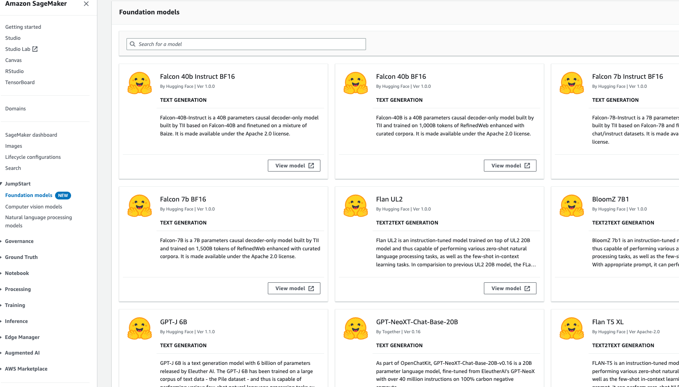
Task: Click TEXT2TEXT GENERATION label on Flan UL2
Action: tap(407, 223)
